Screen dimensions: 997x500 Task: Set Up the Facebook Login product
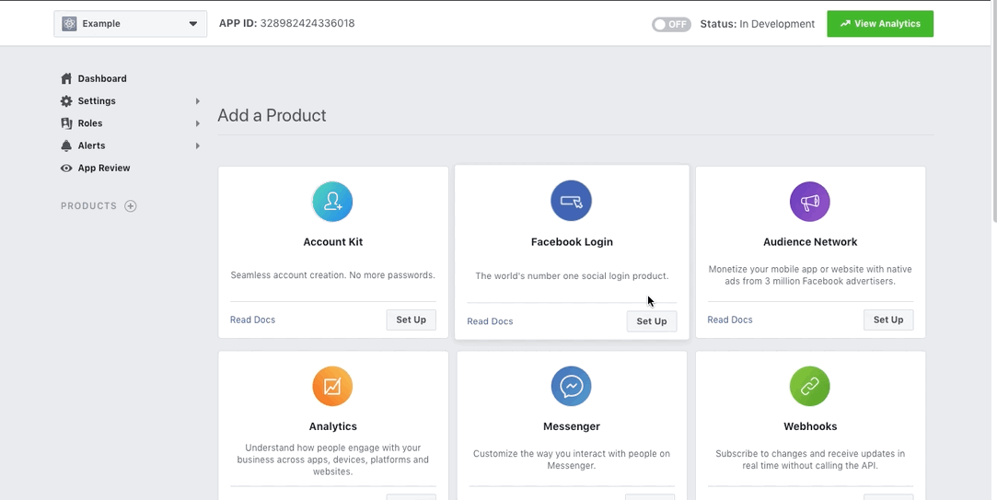coord(652,321)
